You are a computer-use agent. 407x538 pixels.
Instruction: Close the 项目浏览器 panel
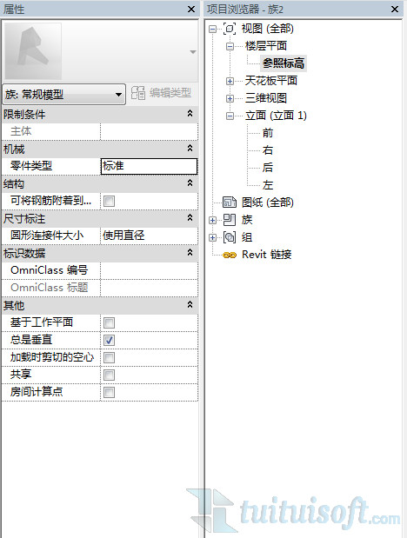pyautogui.click(x=395, y=10)
